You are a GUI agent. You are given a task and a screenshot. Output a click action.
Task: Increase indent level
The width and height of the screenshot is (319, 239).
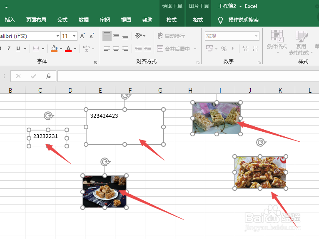[x=147, y=49]
